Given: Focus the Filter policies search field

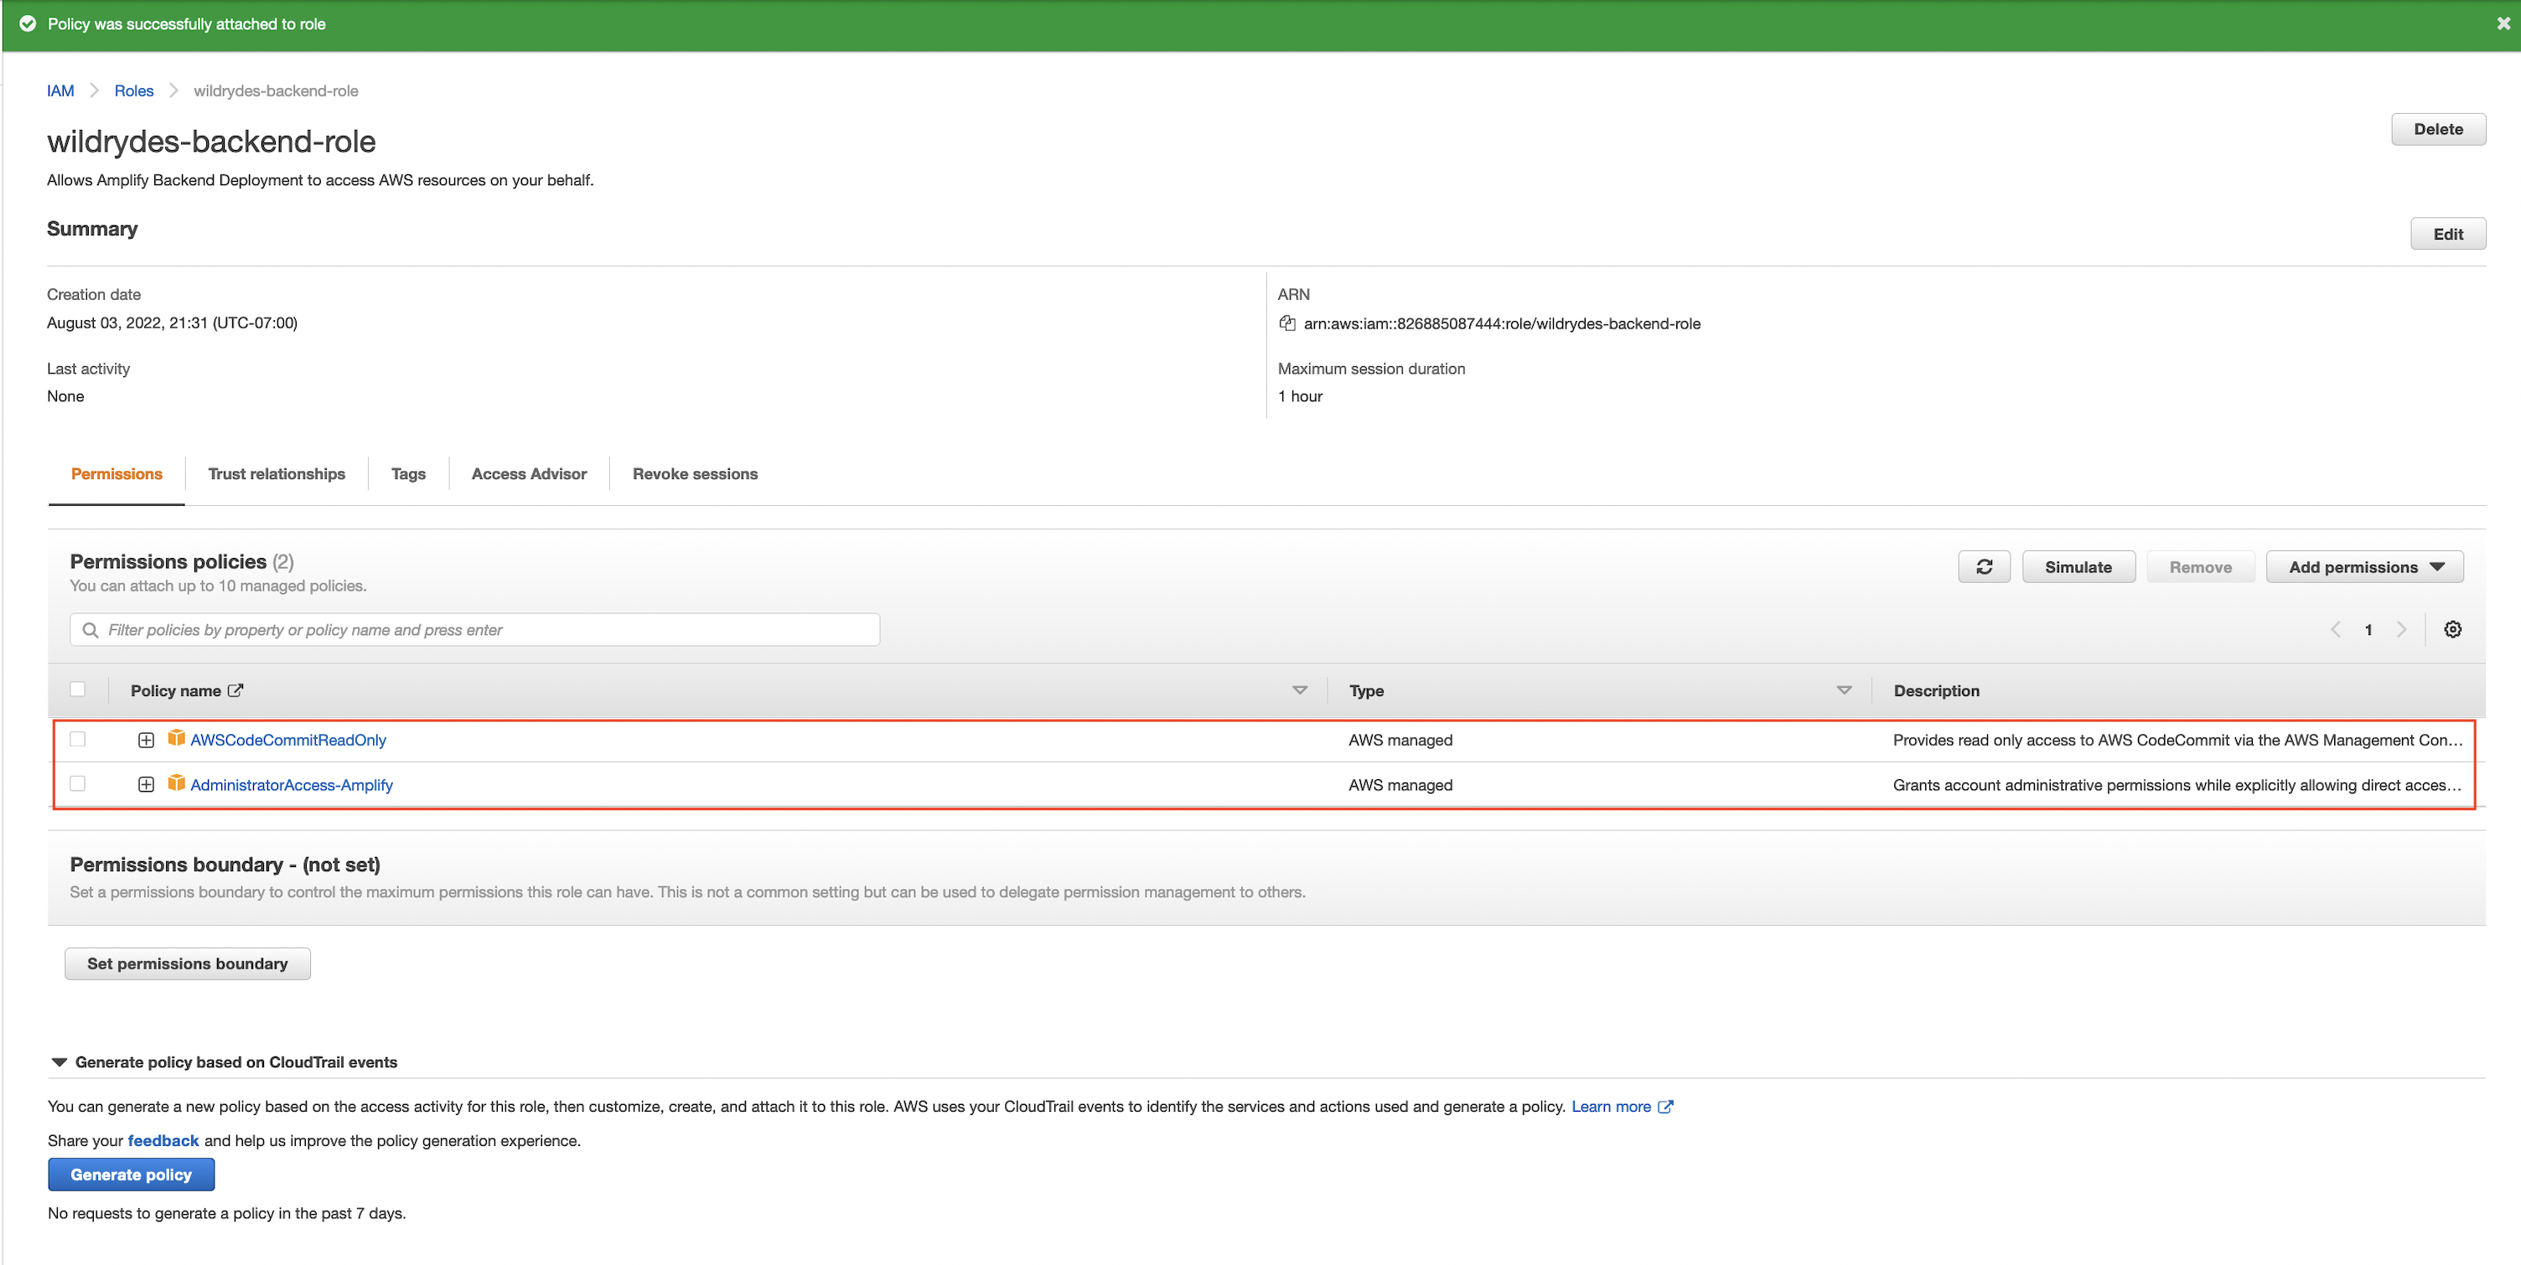Looking at the screenshot, I should pos(474,630).
